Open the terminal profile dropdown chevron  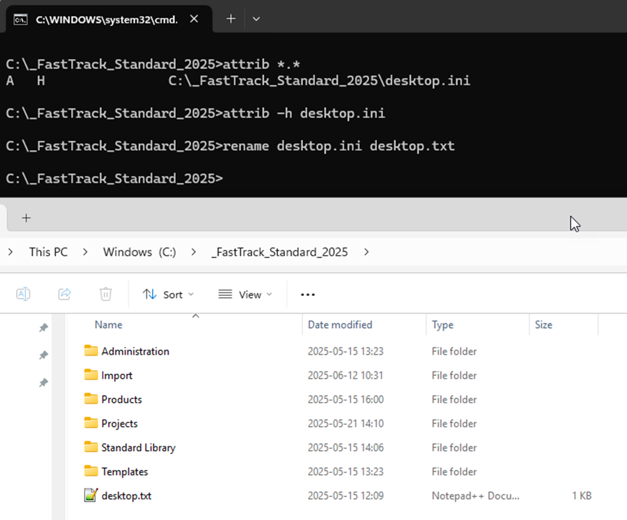pos(256,18)
